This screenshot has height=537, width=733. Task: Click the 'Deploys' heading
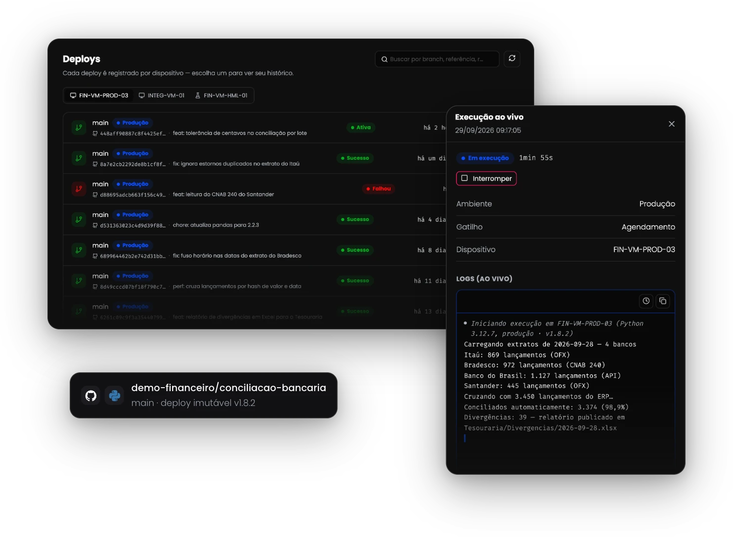point(82,59)
